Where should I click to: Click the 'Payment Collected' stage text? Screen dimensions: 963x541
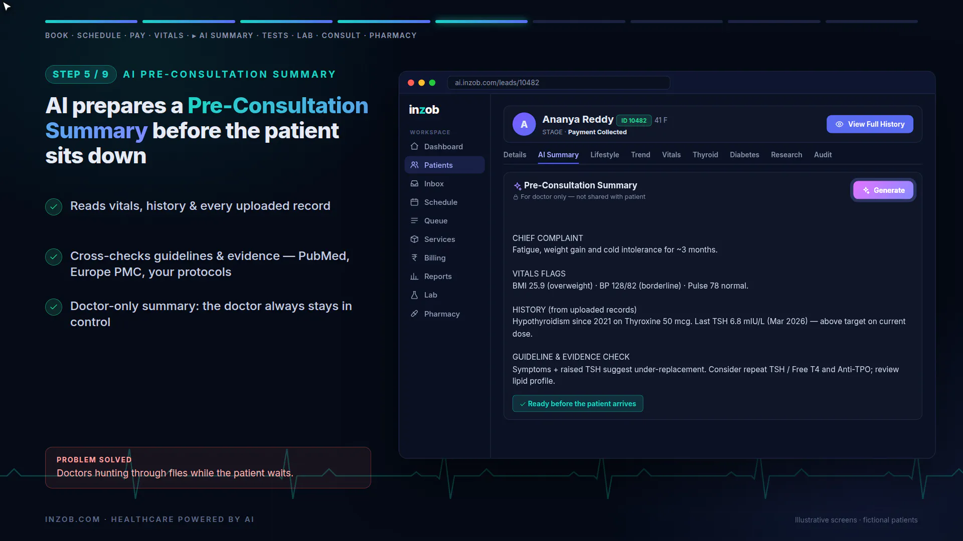pos(597,132)
